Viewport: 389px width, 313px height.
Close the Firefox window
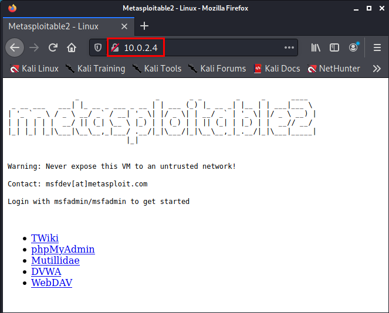382,8
